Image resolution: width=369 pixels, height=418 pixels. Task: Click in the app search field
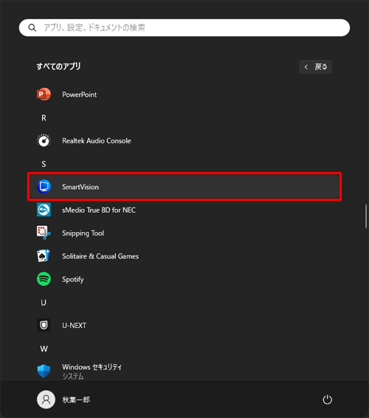(184, 28)
